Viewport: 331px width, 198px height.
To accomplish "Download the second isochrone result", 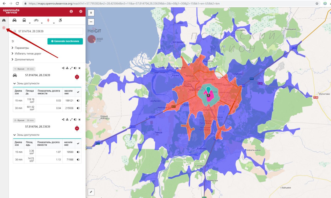I will click(67, 119).
